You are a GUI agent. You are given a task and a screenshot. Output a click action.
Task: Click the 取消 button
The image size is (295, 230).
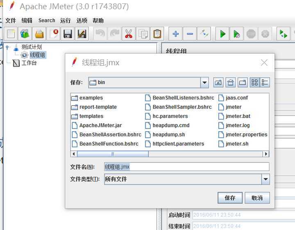coord(257,198)
